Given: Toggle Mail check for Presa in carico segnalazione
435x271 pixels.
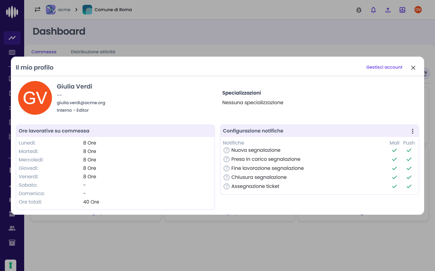Looking at the screenshot, I should 395,159.
